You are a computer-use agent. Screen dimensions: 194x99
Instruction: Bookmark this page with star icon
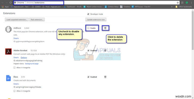coord(178,3)
